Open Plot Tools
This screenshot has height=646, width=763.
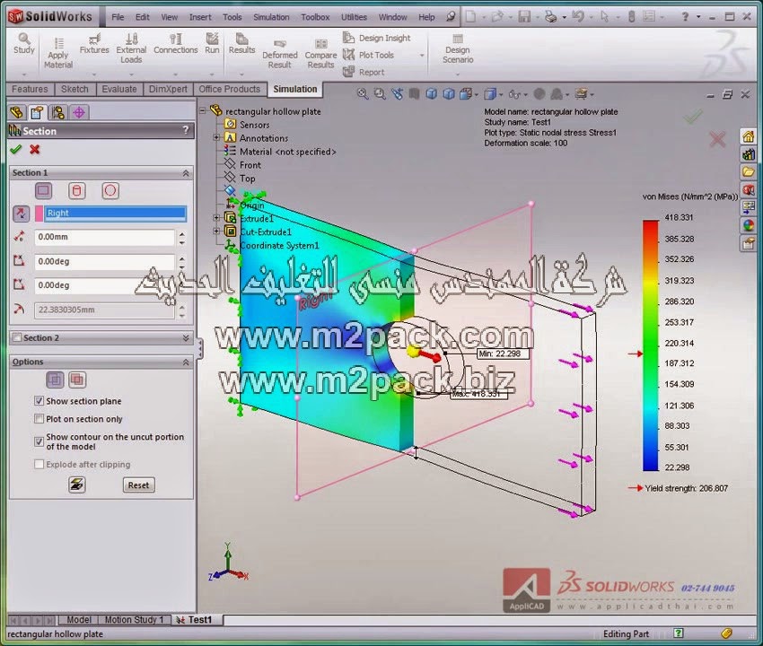click(x=368, y=55)
